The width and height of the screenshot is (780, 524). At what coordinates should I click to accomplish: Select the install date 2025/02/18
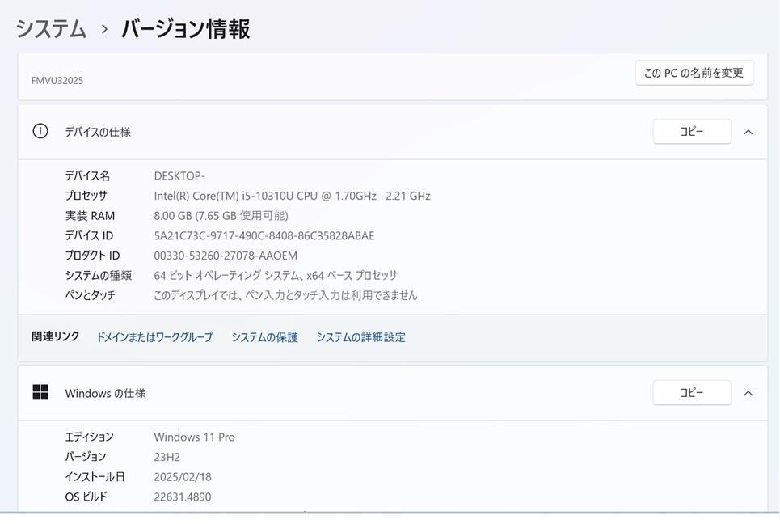click(183, 477)
